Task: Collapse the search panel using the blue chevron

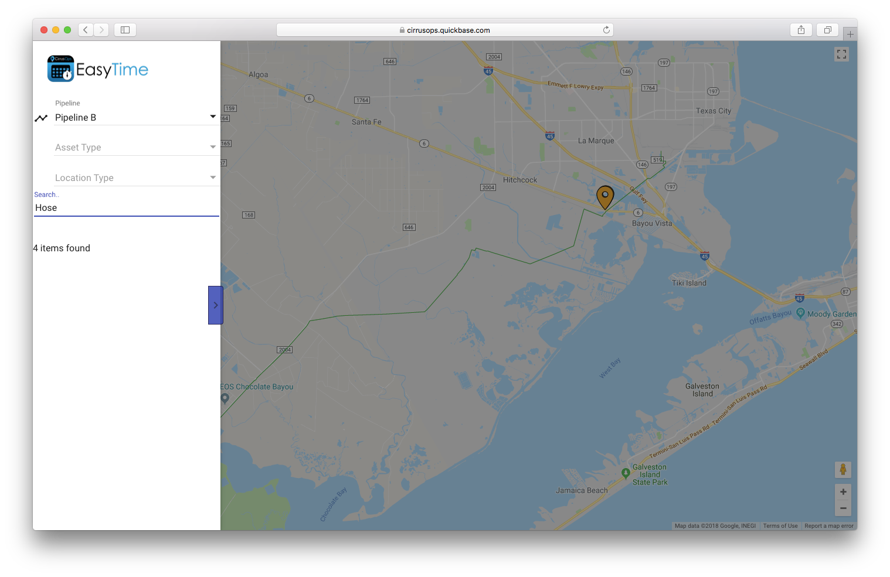Action: [215, 305]
